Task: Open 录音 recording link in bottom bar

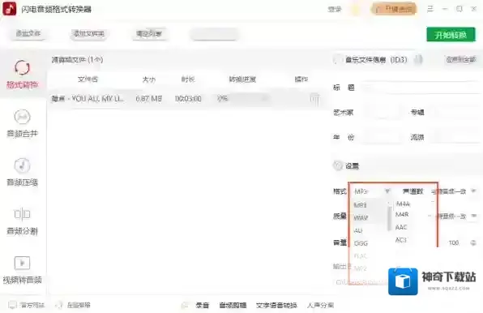Action: click(x=202, y=306)
